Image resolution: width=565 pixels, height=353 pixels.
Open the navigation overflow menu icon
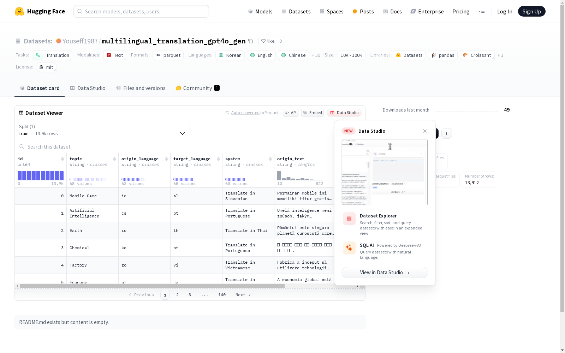click(x=482, y=11)
